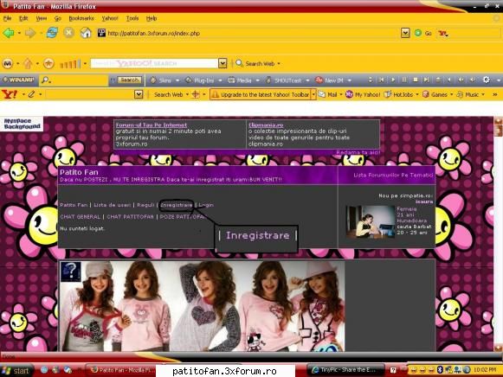
Task: Open the Winamp Plug-ins dropdown
Action: pos(220,80)
